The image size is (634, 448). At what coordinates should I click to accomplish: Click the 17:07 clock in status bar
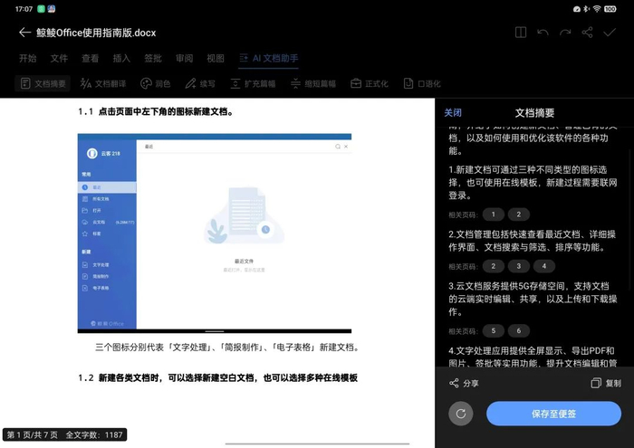(24, 9)
